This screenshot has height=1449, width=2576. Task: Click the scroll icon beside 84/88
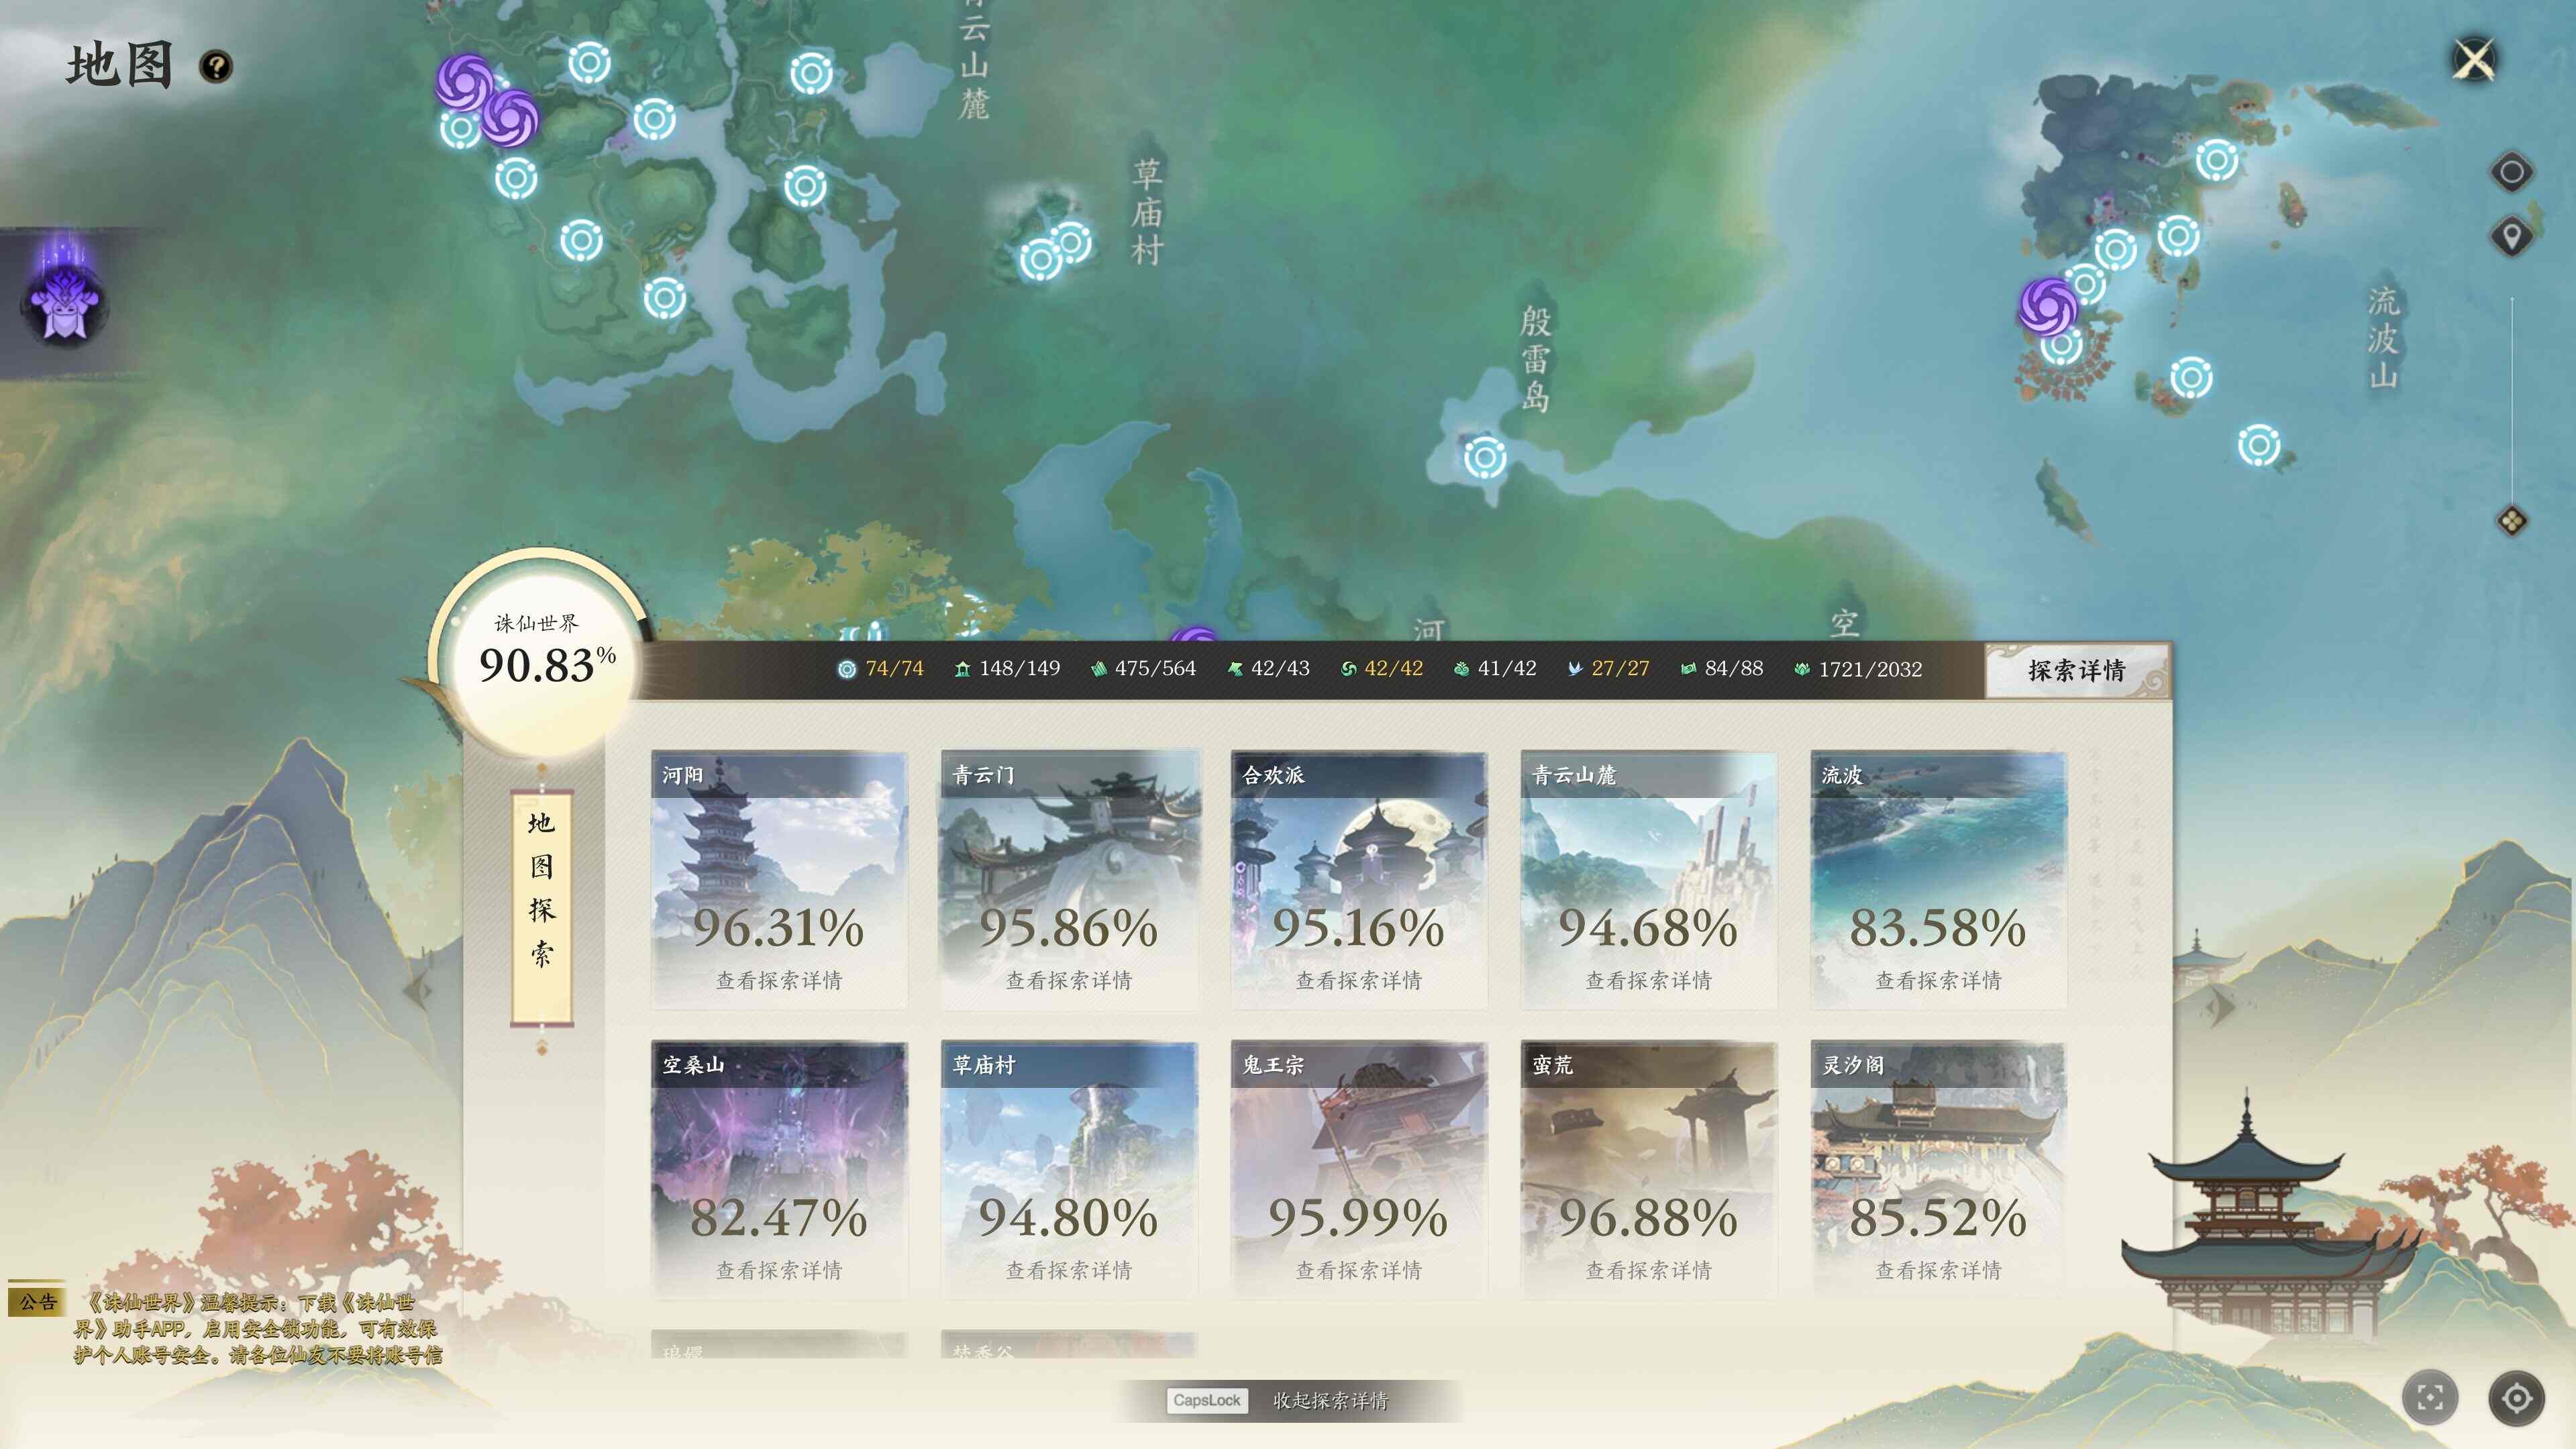[x=1688, y=669]
